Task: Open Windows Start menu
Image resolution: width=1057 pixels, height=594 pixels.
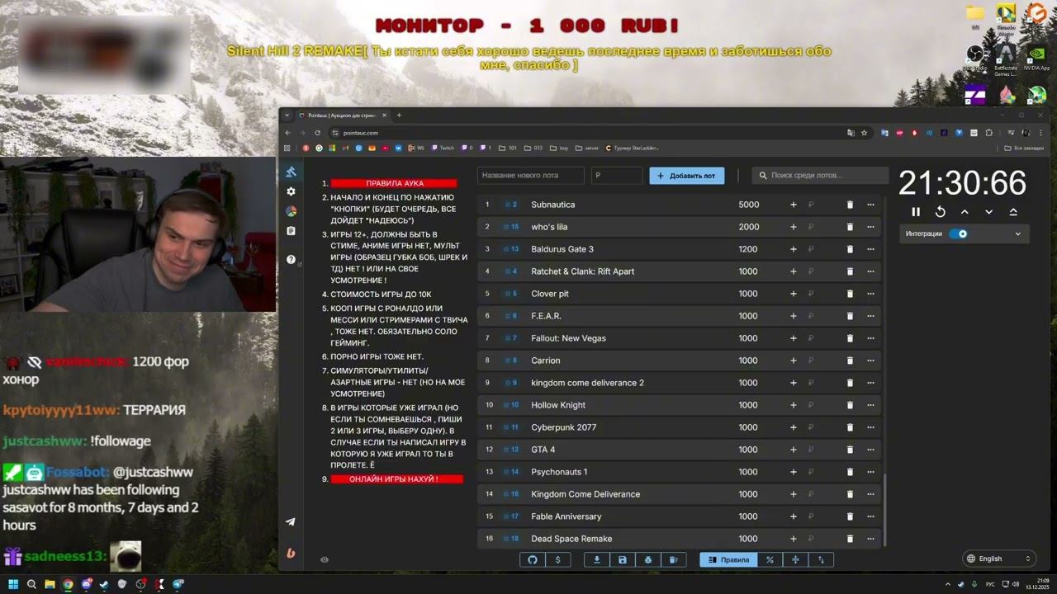Action: point(12,584)
